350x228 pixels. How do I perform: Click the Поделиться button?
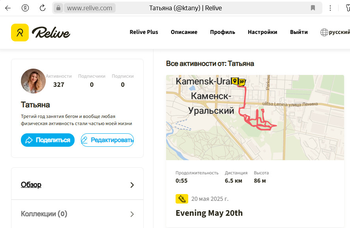click(48, 140)
